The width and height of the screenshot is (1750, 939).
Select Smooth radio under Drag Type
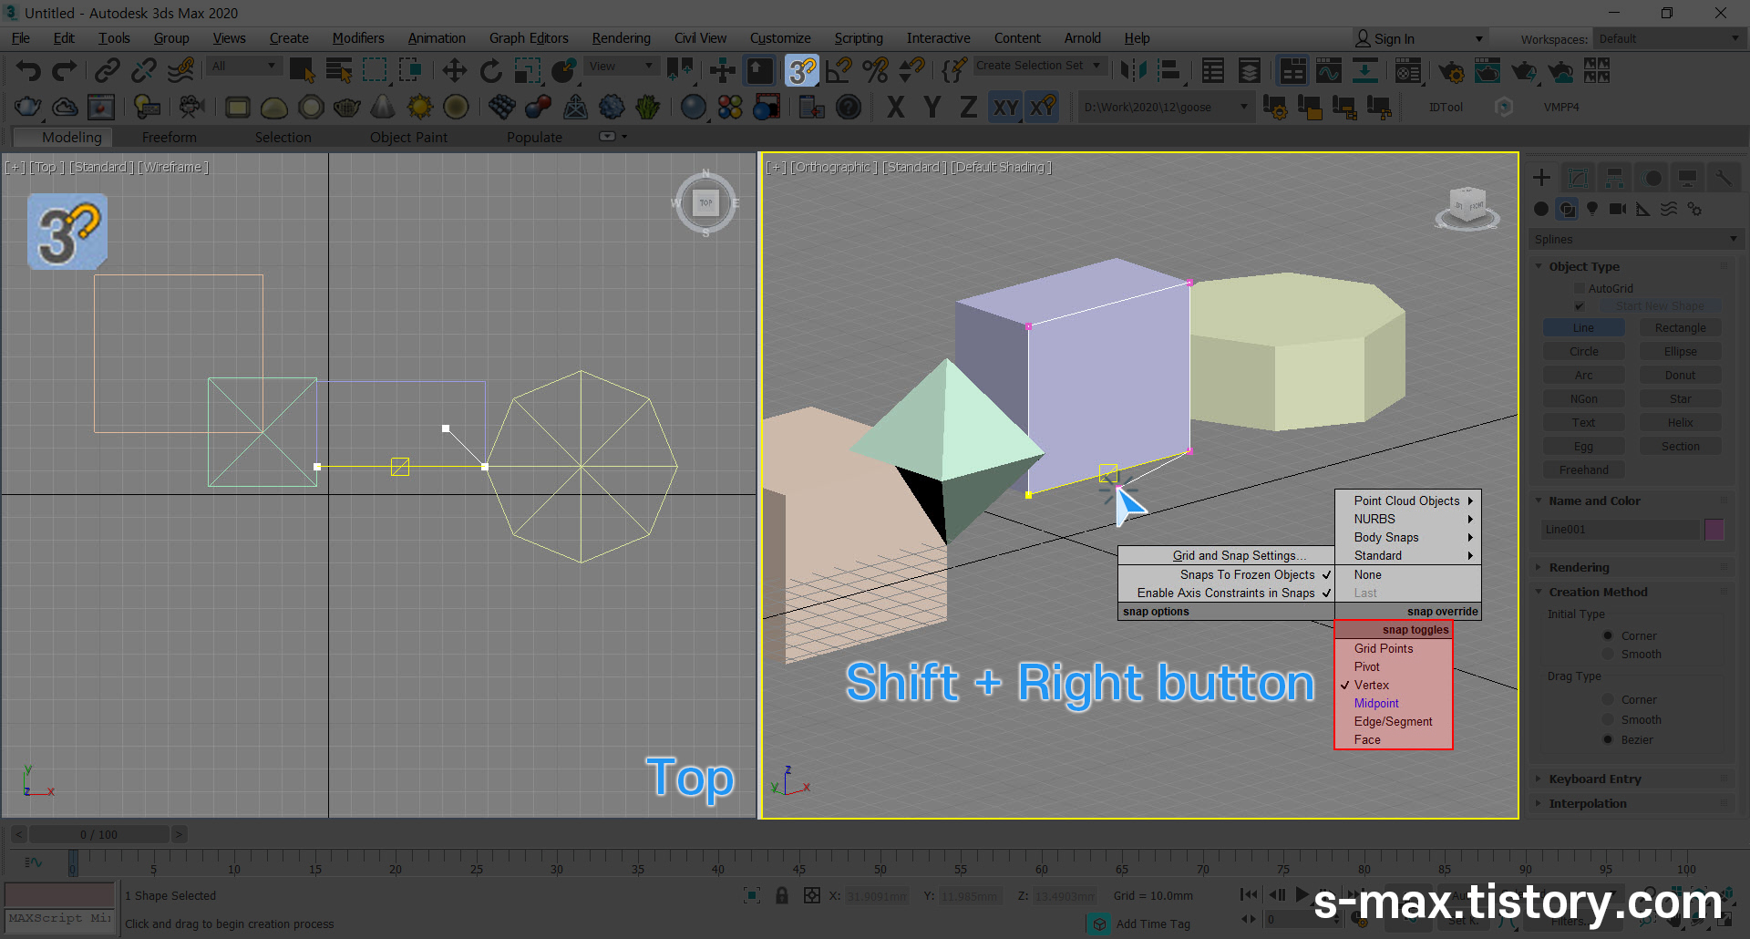coord(1609,719)
